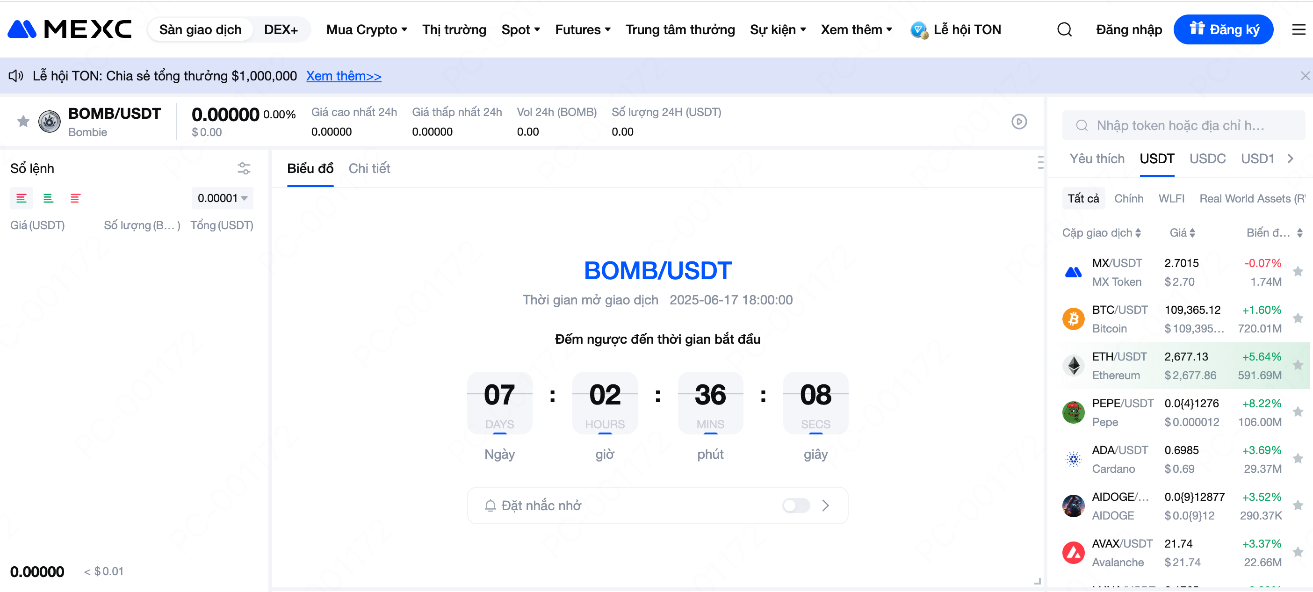Click the video tutorial play icon
The height and width of the screenshot is (592, 1313).
(1019, 122)
